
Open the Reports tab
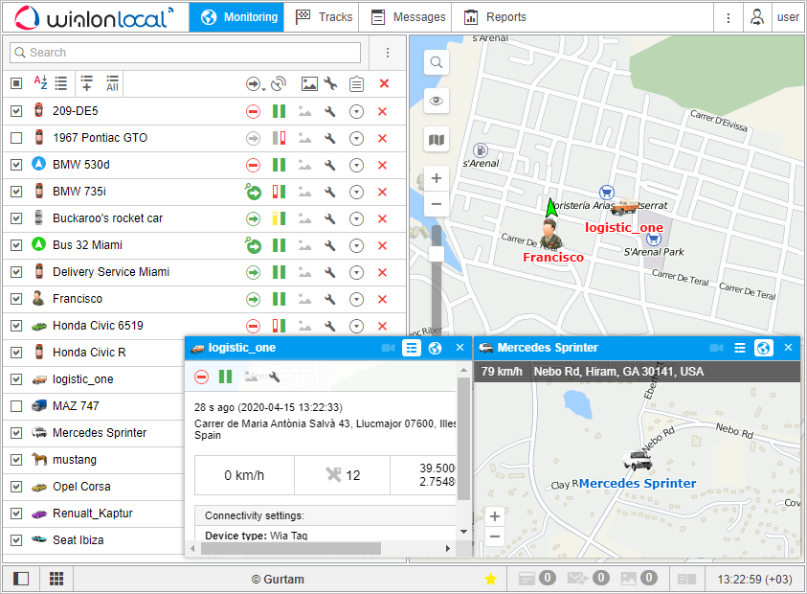[495, 17]
